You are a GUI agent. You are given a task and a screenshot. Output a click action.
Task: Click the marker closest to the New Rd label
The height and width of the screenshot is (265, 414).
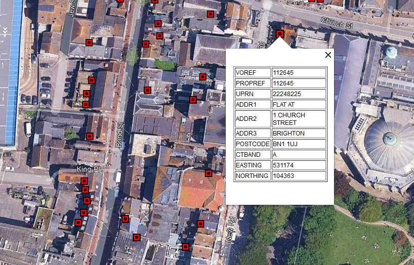pyautogui.click(x=200, y=224)
